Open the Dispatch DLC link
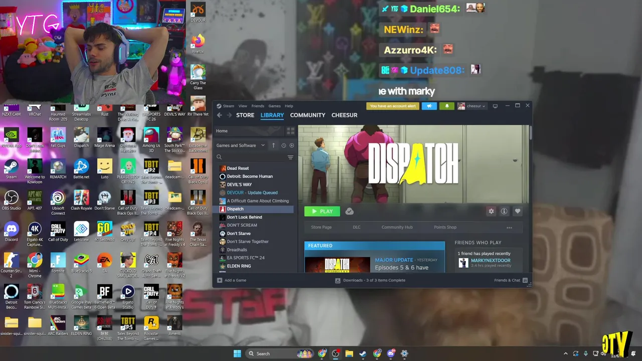 (357, 227)
